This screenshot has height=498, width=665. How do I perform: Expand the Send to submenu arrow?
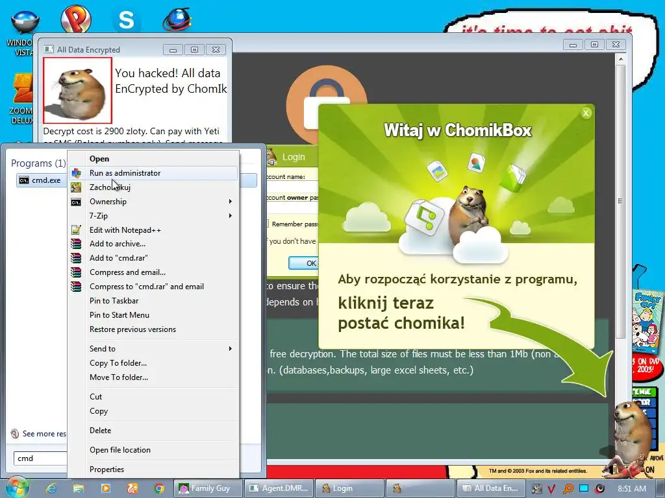point(231,348)
